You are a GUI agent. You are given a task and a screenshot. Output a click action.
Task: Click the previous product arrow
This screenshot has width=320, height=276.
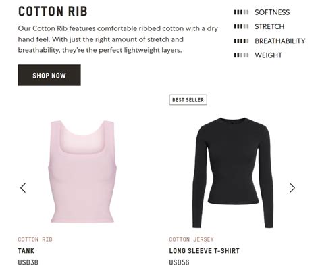point(23,188)
